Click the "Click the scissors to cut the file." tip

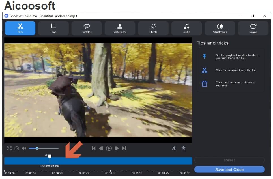pos(236,70)
